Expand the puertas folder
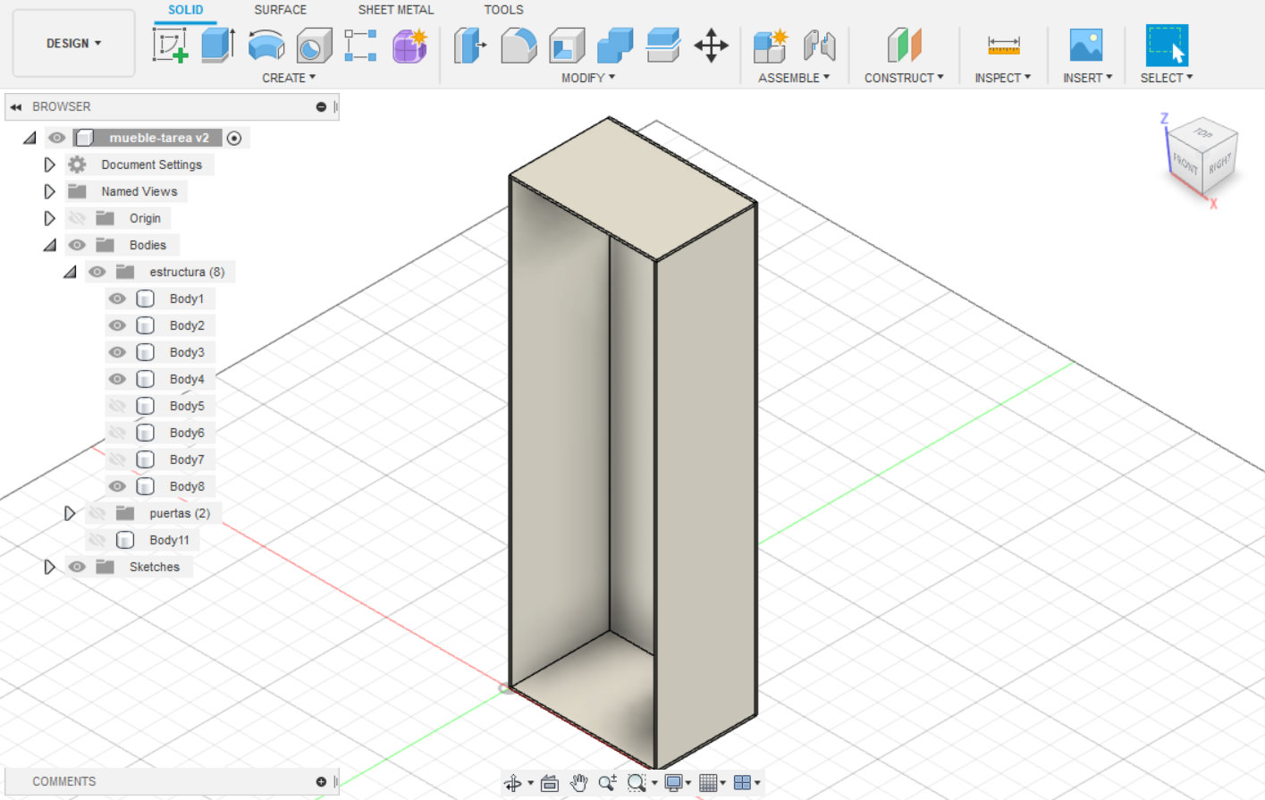The height and width of the screenshot is (800, 1265). click(70, 513)
